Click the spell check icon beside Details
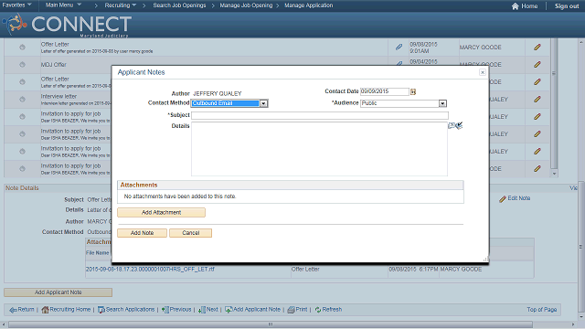The width and height of the screenshot is (585, 329). tap(455, 126)
